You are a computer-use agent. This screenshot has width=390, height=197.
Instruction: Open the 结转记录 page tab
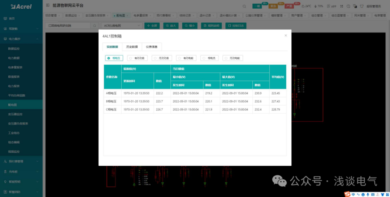coord(187,16)
